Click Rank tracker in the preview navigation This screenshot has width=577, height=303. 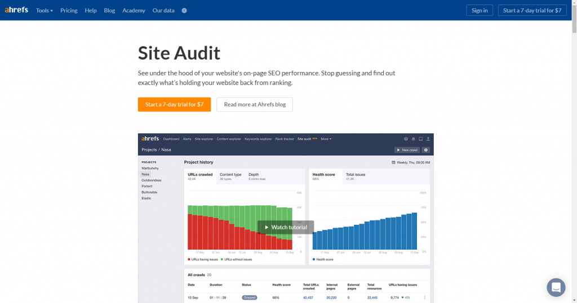[x=285, y=139]
